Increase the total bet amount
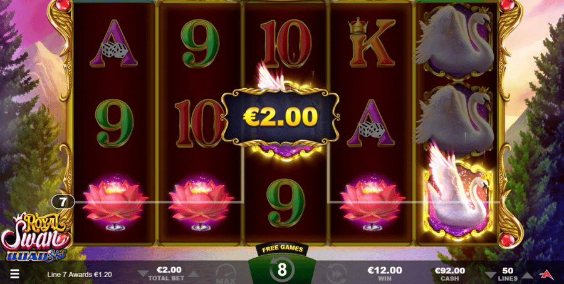 [x=194, y=275]
